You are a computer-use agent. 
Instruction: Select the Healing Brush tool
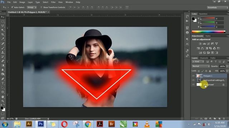tap(3, 43)
